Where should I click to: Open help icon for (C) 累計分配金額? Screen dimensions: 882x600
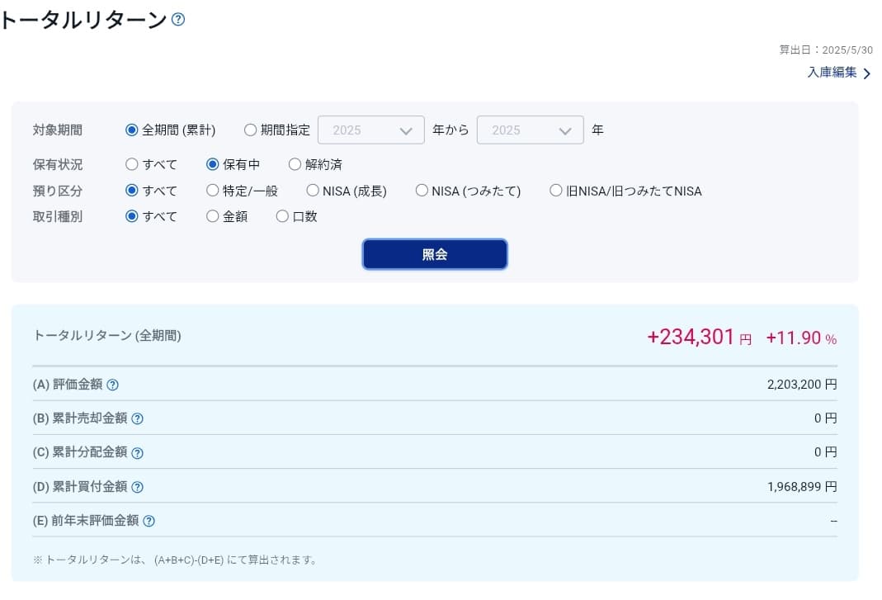tap(138, 453)
